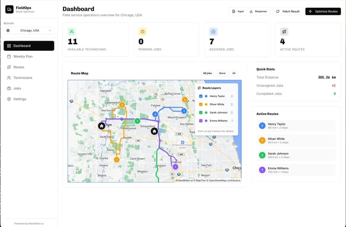
Task: Open the Chicago, USA region dropdown
Action: coord(29,30)
